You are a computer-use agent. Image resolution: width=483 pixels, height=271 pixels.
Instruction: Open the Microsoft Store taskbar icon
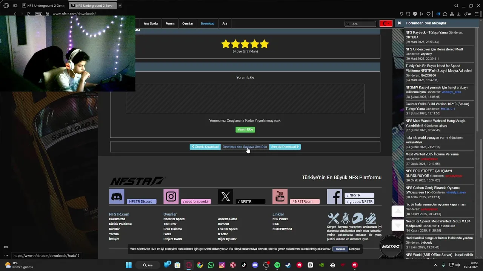tap(177, 265)
